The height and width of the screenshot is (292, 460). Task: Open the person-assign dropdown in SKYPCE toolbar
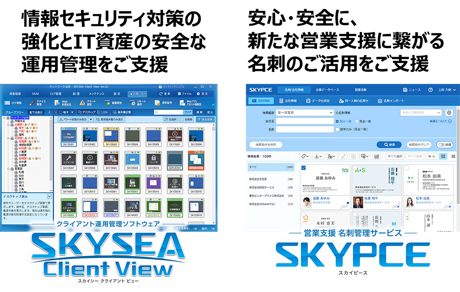(x=332, y=156)
